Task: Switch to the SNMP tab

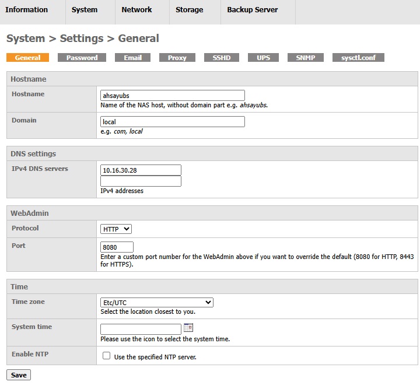Action: (306, 58)
